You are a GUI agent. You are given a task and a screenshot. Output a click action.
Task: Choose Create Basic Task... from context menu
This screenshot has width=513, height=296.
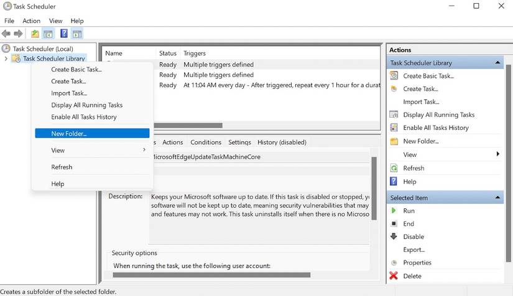click(92, 70)
